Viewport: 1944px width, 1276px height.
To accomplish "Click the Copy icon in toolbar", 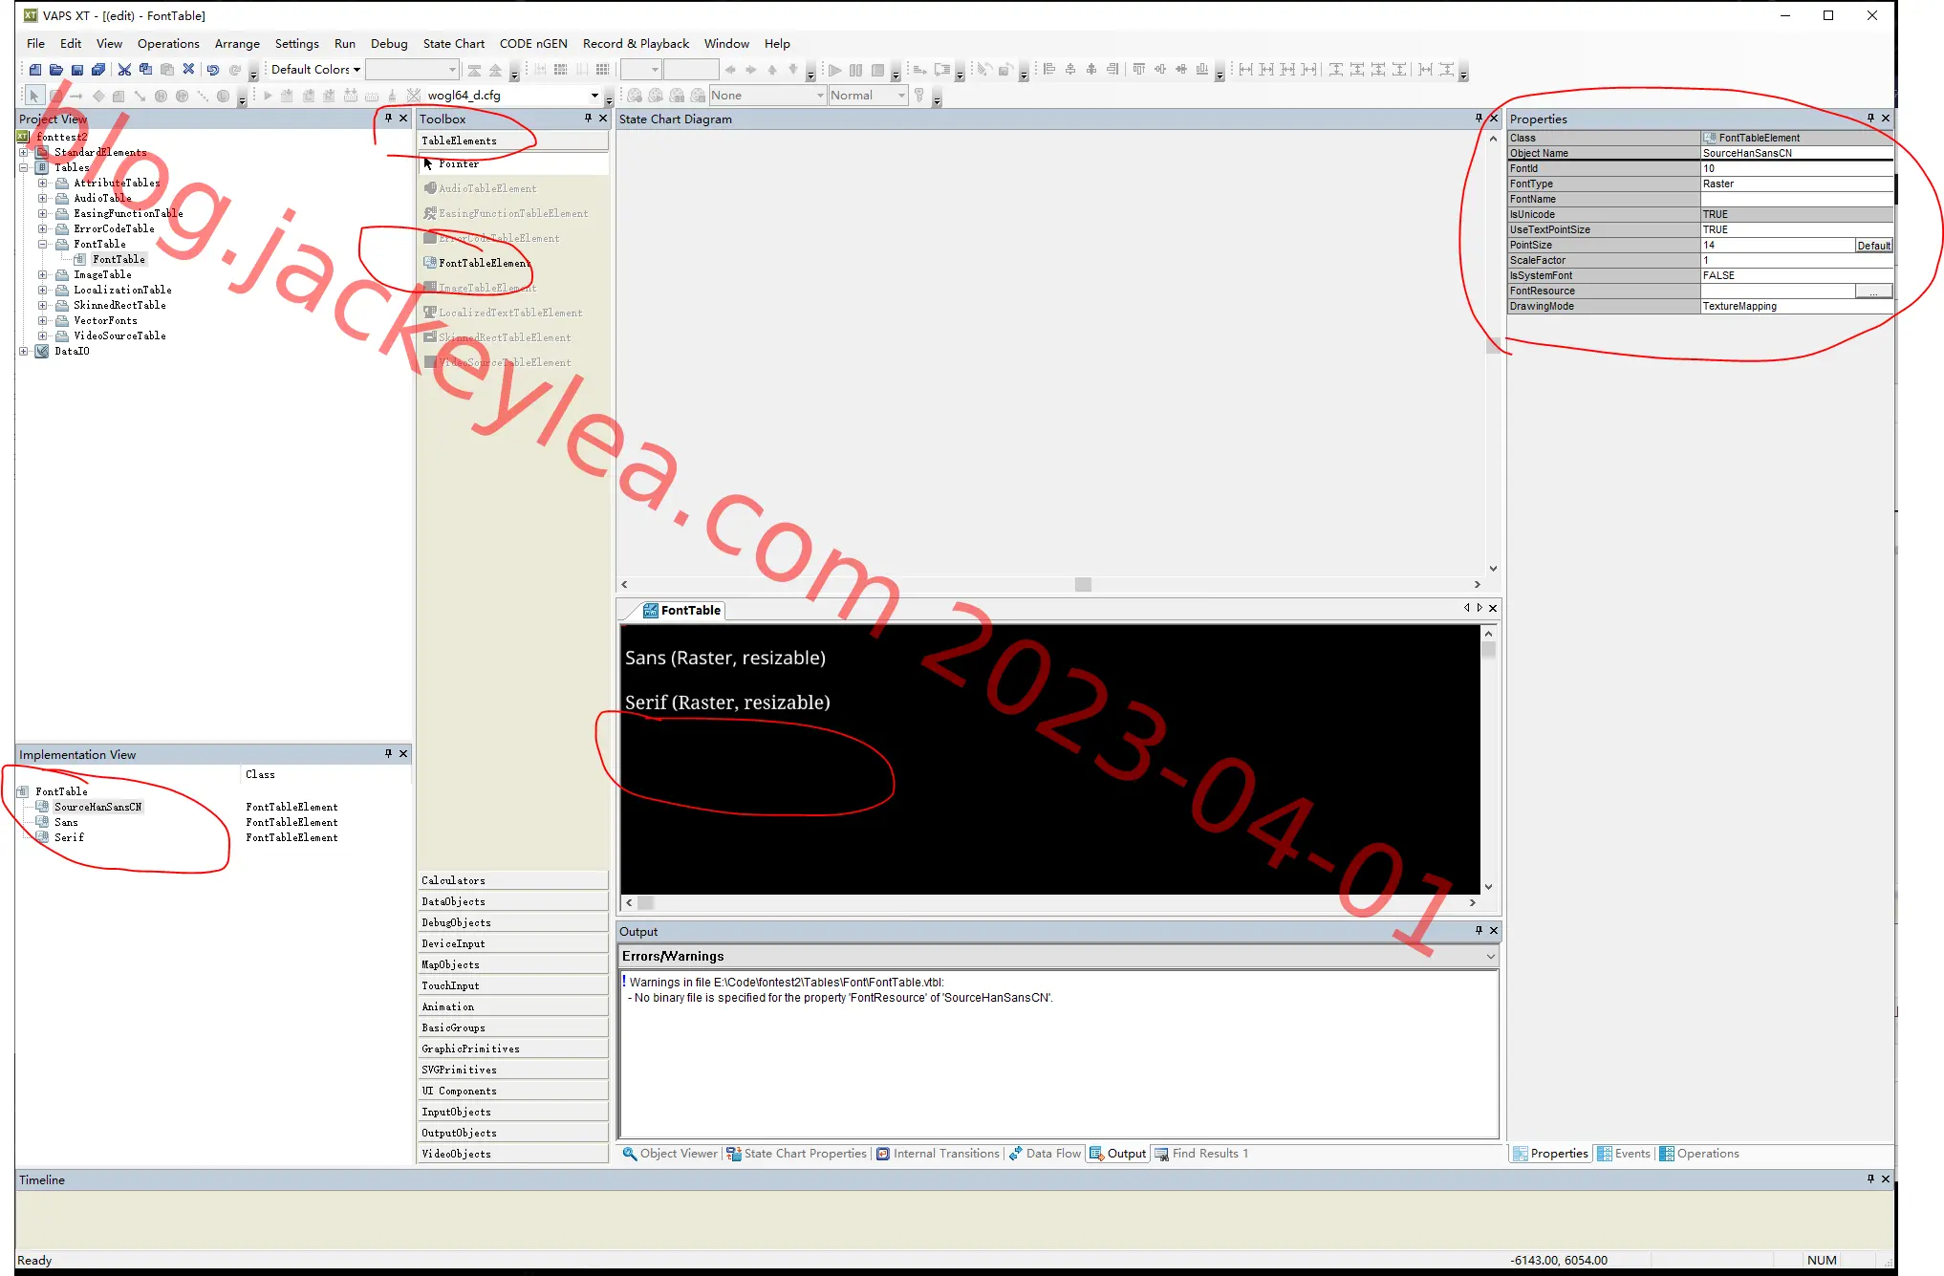I will click(145, 70).
